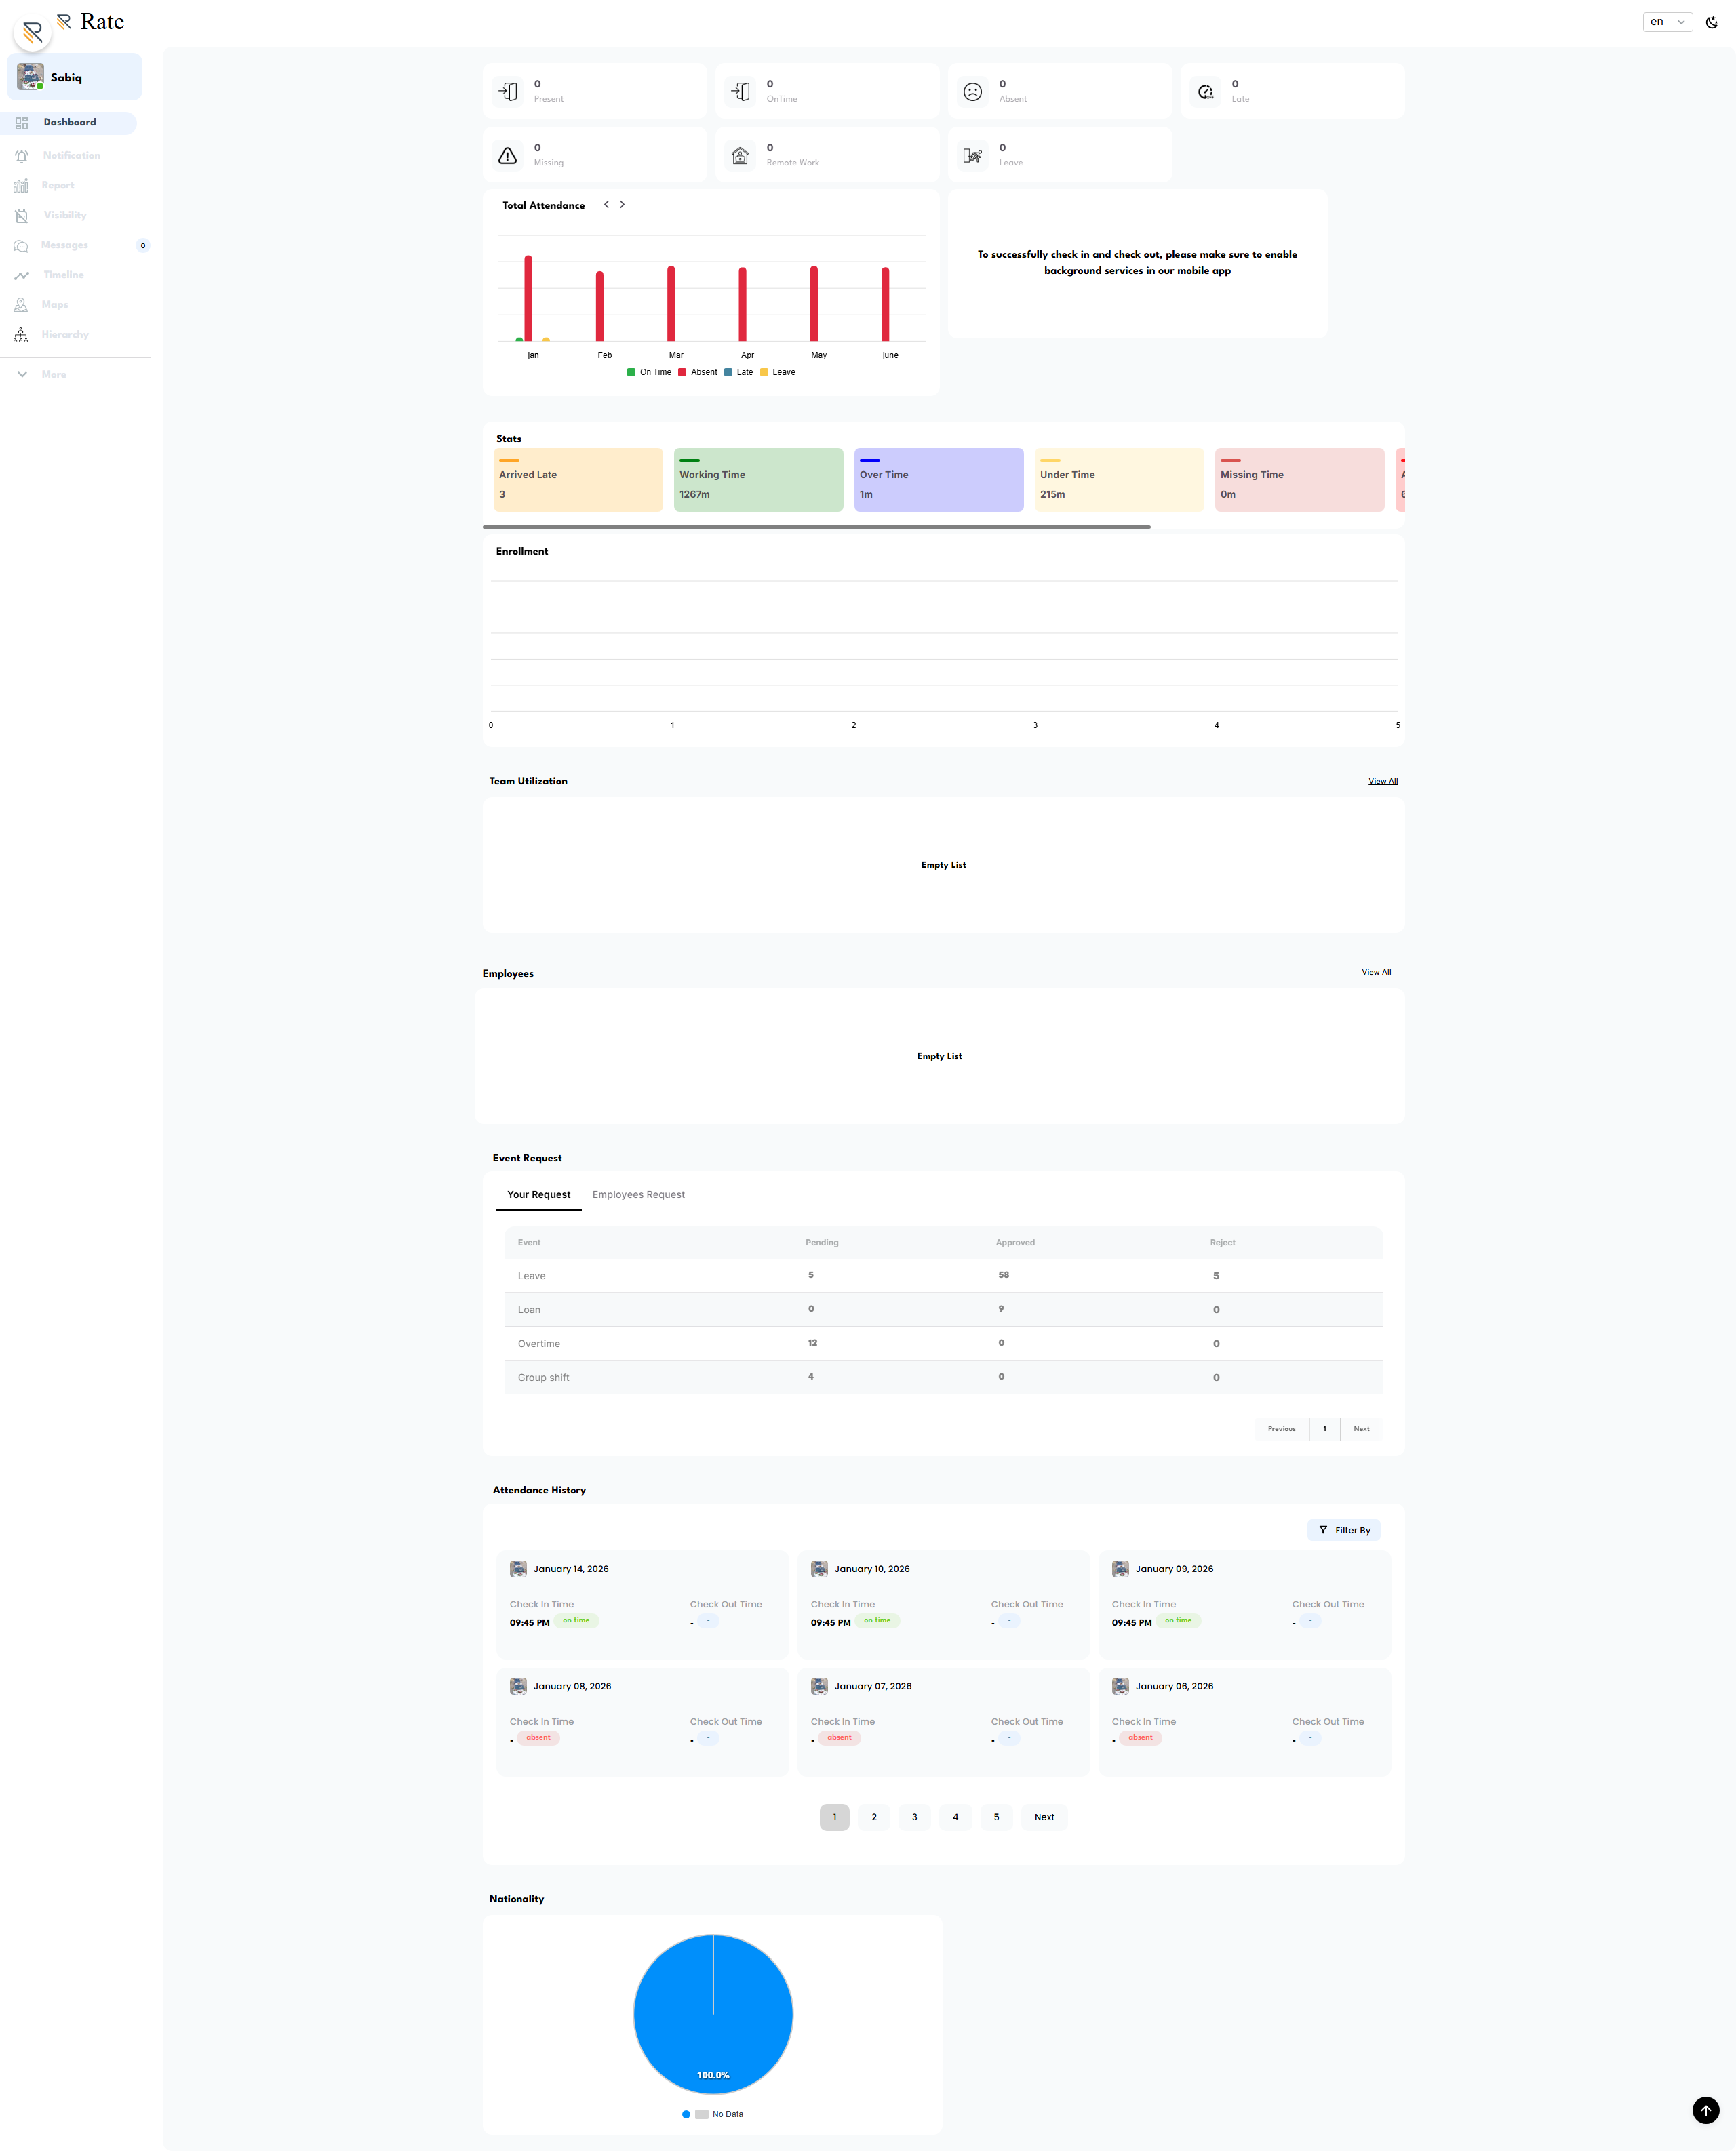Open Report from the sidebar

point(57,186)
